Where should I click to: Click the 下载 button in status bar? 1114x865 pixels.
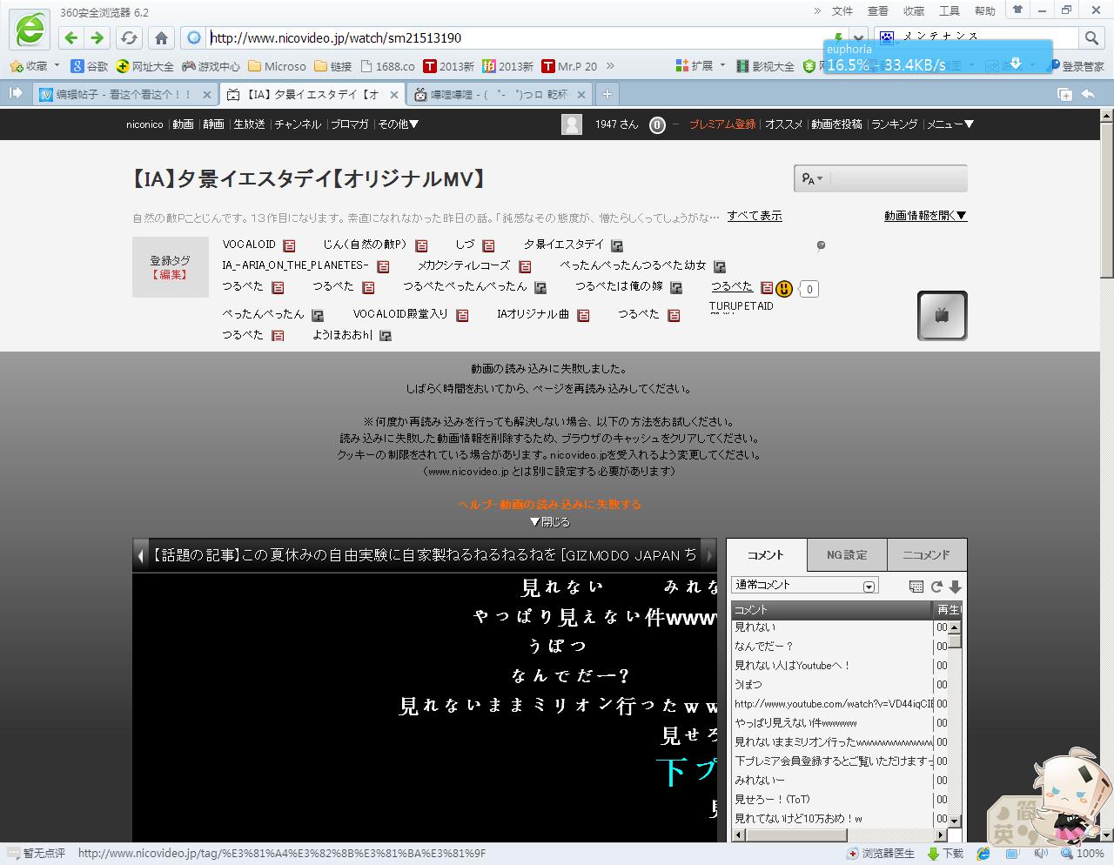(946, 854)
